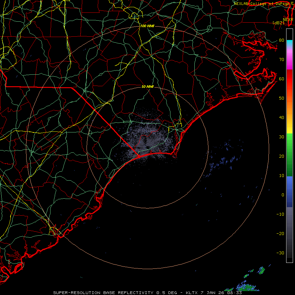This screenshot has width=295, height=295.
Task: Click the KLTX station identifier in caption
Action: (192, 293)
